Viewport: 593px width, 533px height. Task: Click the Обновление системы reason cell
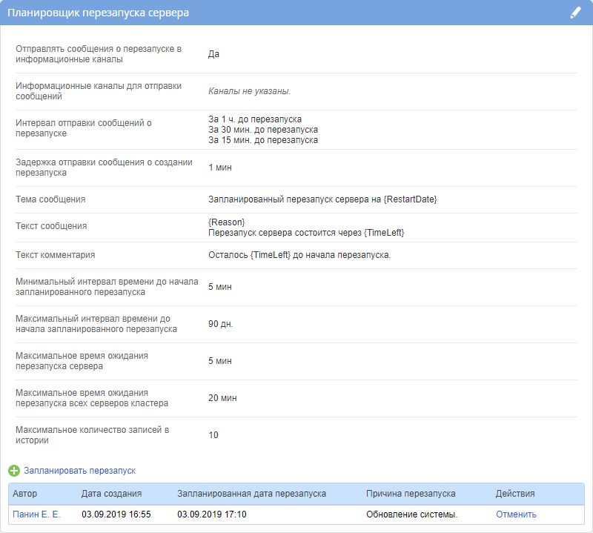pyautogui.click(x=411, y=514)
